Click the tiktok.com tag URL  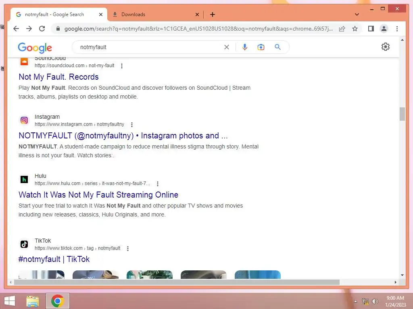[77, 248]
